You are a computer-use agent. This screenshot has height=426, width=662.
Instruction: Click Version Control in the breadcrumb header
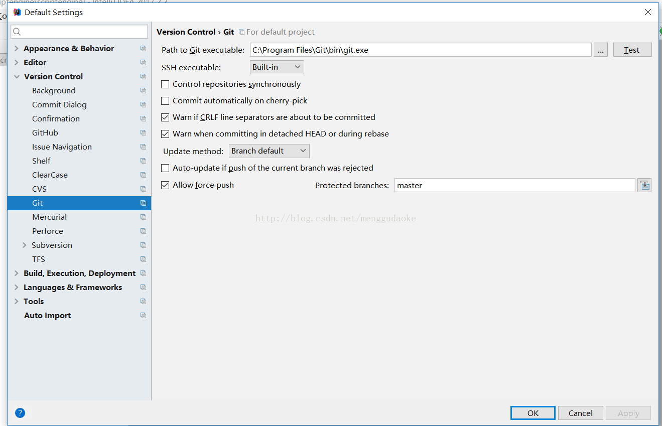pyautogui.click(x=186, y=32)
